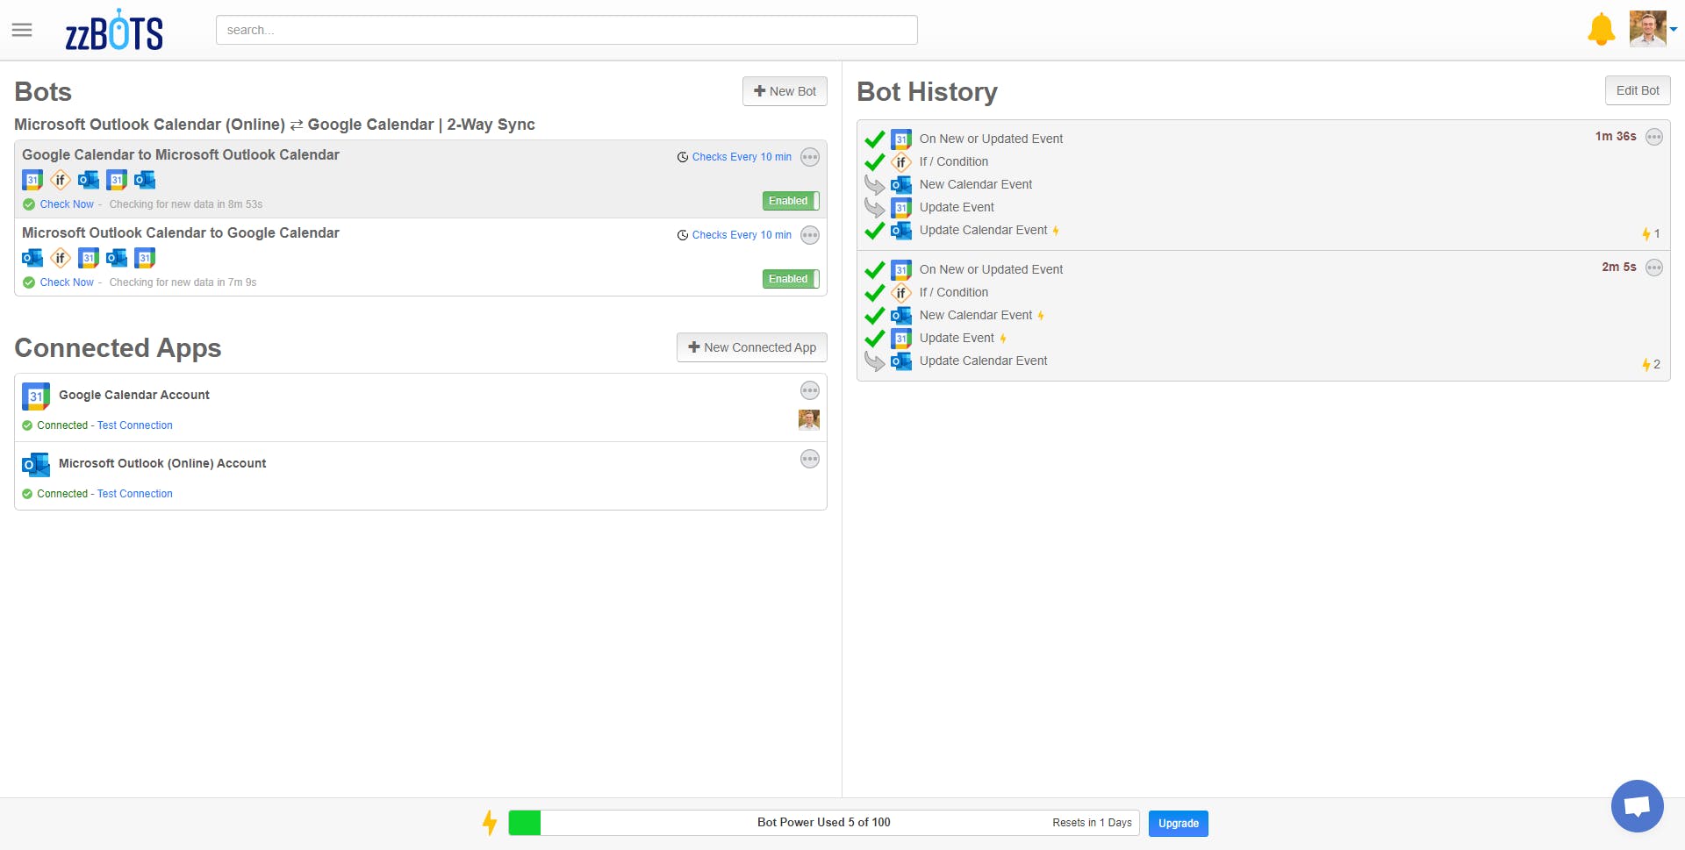The image size is (1685, 850).
Task: Click the Outlook icon of New Calendar Event in the 2m 5s run
Action: click(x=901, y=316)
